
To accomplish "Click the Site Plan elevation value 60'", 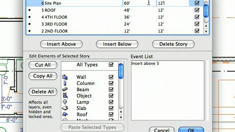I will click(127, 3).
